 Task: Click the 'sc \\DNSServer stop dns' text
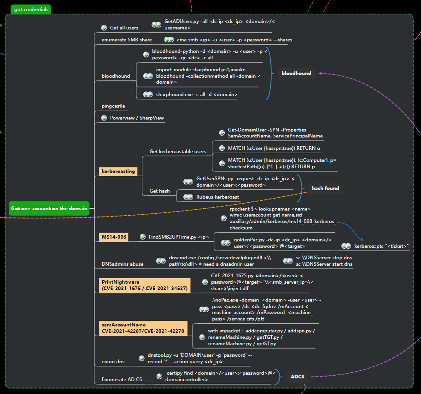click(324, 257)
